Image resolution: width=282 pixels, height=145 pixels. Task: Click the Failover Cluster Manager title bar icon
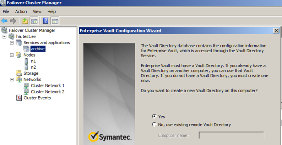click(3, 3)
